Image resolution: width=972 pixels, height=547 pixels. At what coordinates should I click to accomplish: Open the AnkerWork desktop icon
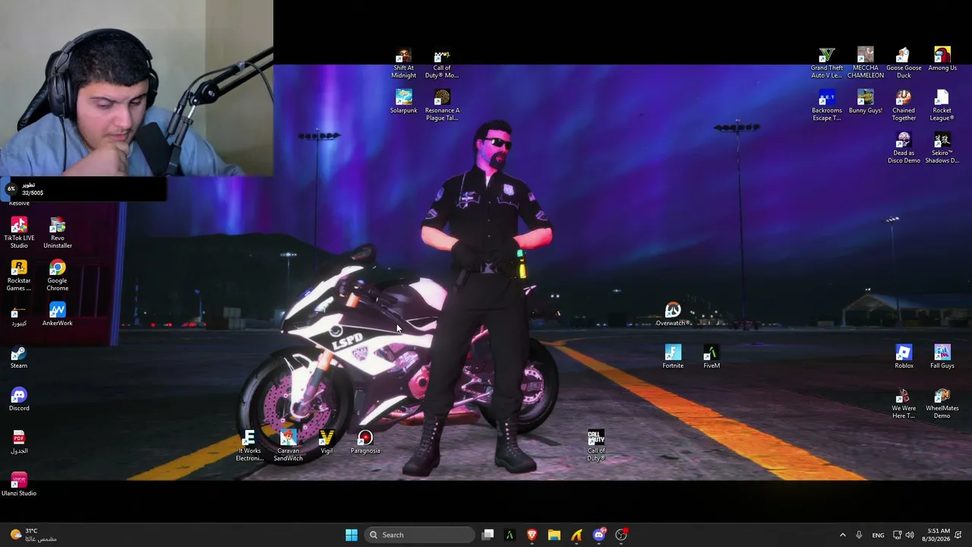click(58, 315)
